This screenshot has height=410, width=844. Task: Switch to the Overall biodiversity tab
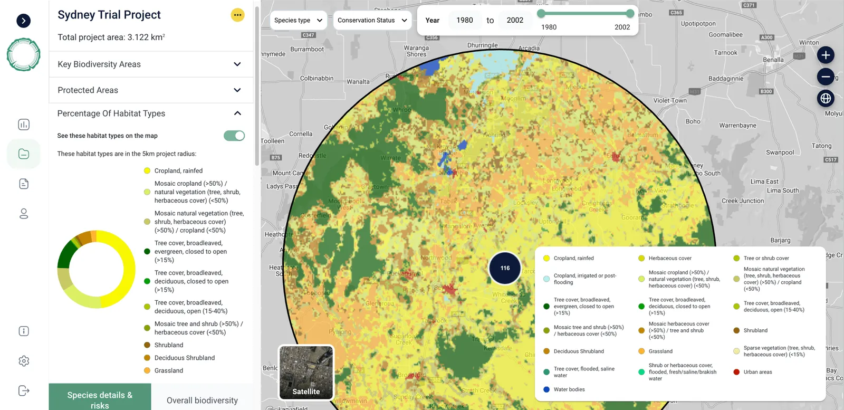click(202, 400)
